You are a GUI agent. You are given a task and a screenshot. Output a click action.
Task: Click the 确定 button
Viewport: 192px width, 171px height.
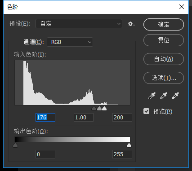click(x=164, y=25)
